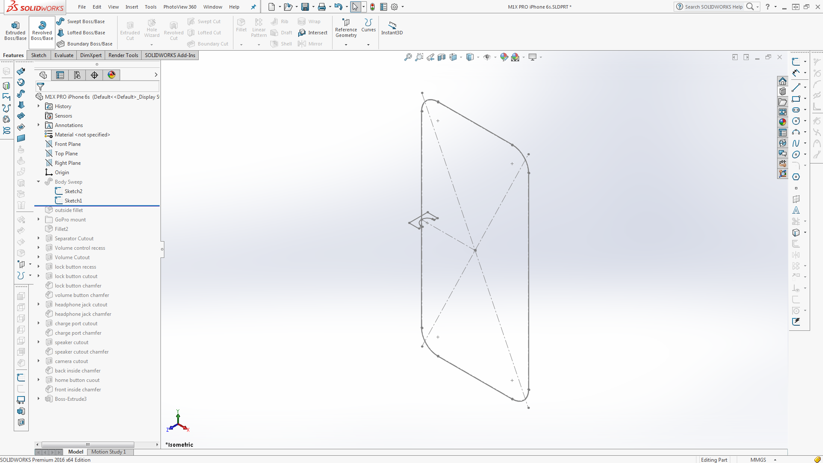Image resolution: width=823 pixels, height=463 pixels.
Task: Open the PhotoView 360 menu
Action: [x=180, y=7]
